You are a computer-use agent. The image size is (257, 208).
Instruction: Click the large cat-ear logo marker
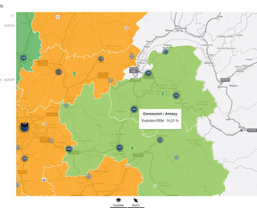24,127
